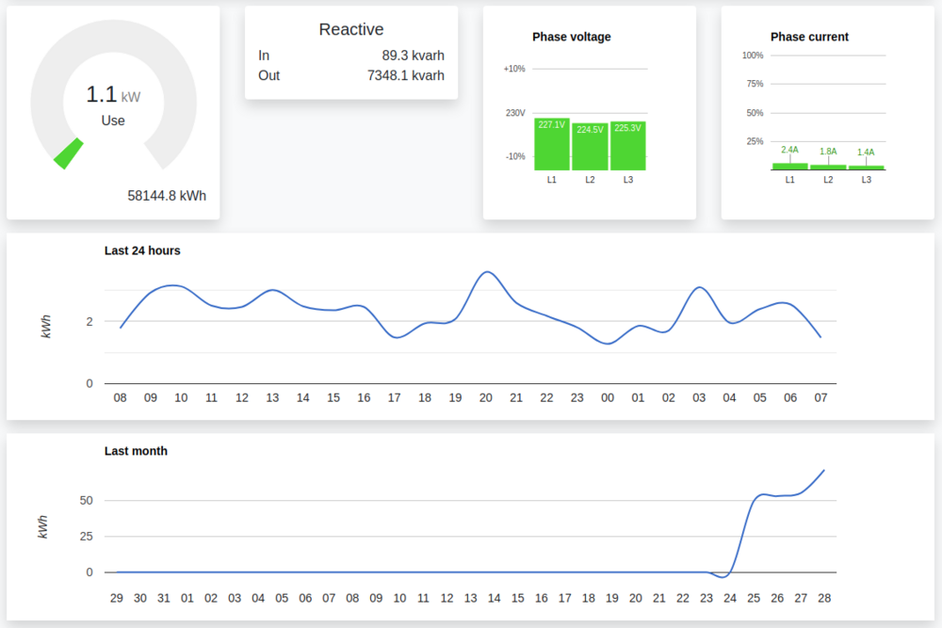Viewport: 942px width, 628px height.
Task: Select the 1.1 kW usage reading
Action: (x=113, y=95)
